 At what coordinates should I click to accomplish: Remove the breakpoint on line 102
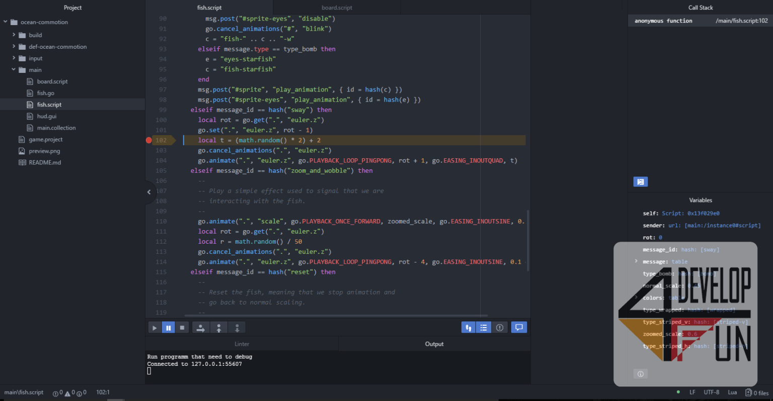[149, 140]
